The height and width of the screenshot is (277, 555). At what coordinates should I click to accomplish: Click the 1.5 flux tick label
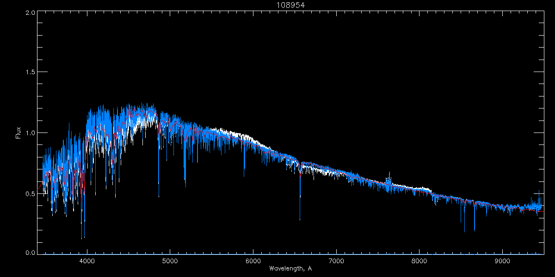click(30, 72)
